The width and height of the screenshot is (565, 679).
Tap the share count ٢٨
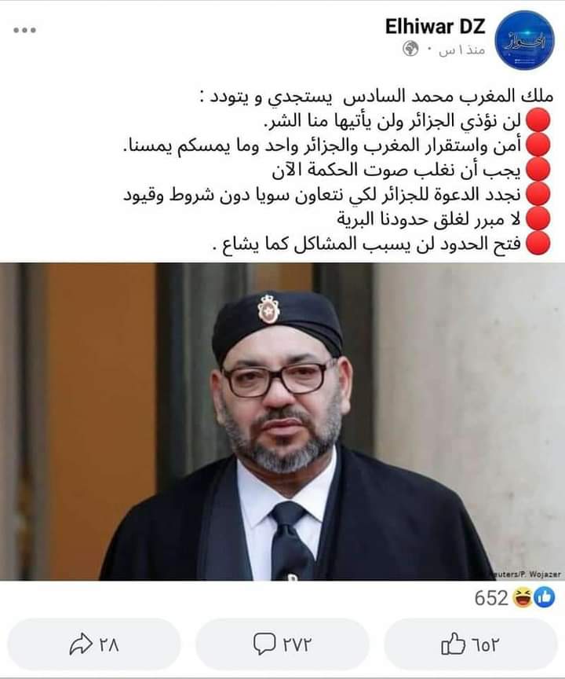click(x=109, y=644)
